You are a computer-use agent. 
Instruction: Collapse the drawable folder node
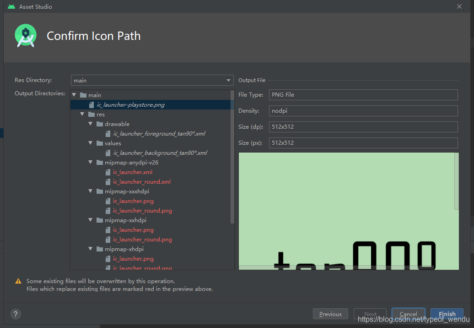[x=91, y=124]
